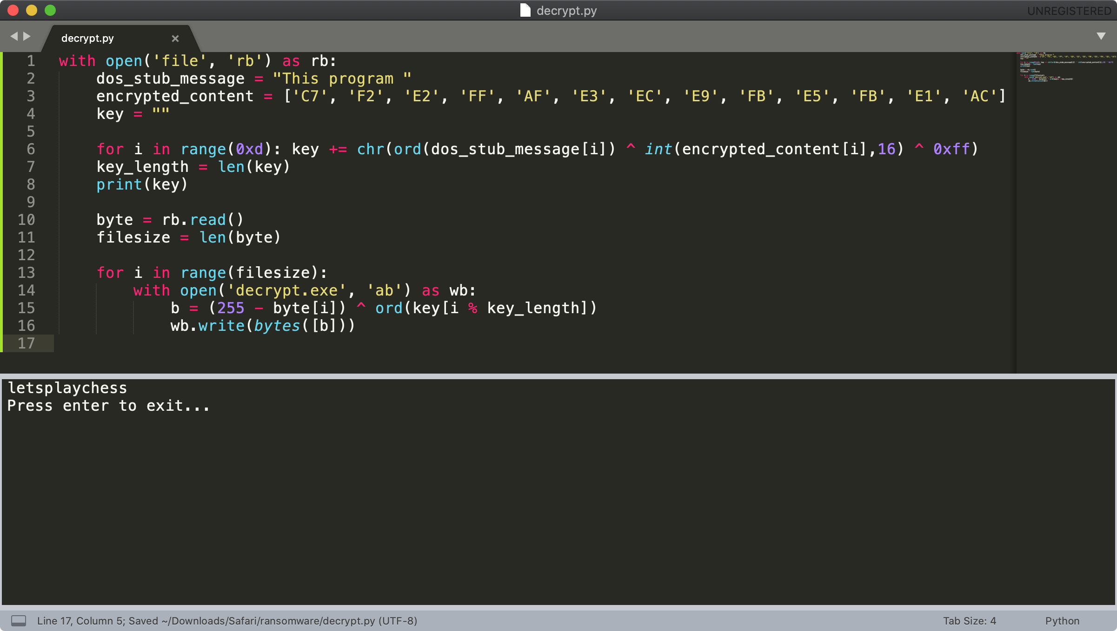
Task: Click the decrypt.py window title text
Action: click(566, 10)
